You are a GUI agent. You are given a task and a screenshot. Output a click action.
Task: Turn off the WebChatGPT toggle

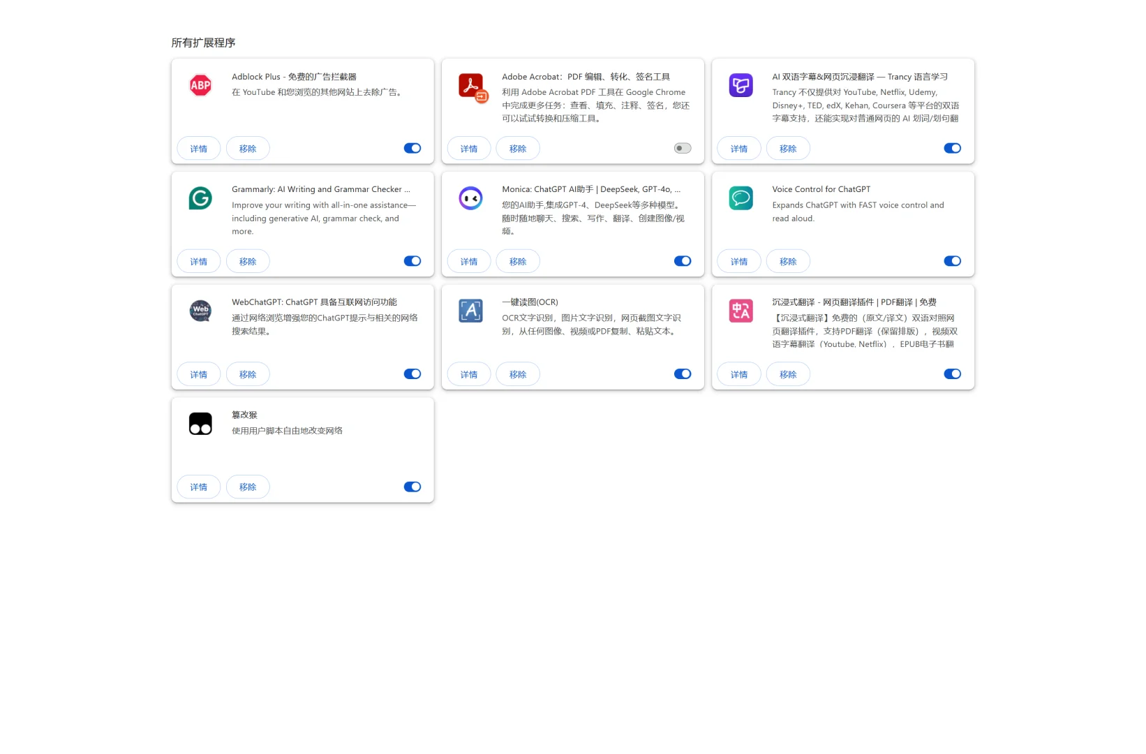click(x=412, y=374)
